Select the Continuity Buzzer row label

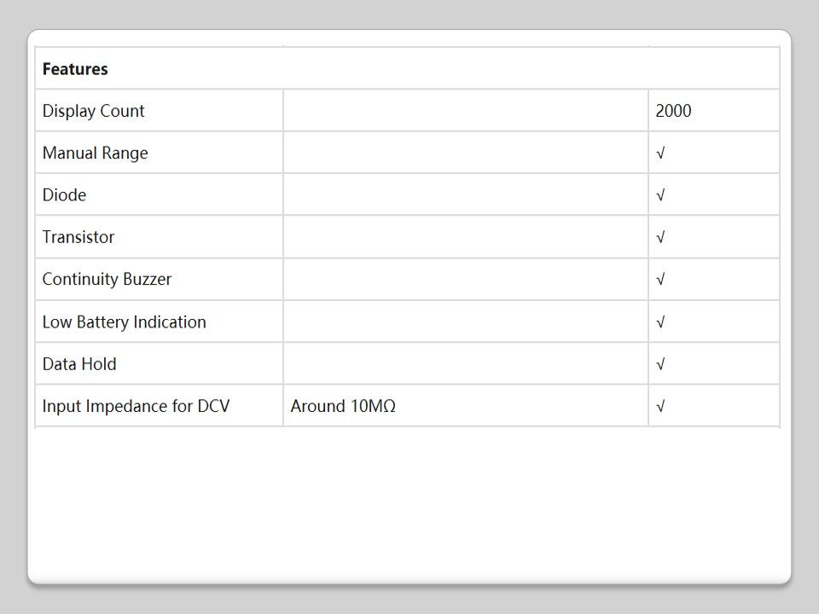[107, 280]
